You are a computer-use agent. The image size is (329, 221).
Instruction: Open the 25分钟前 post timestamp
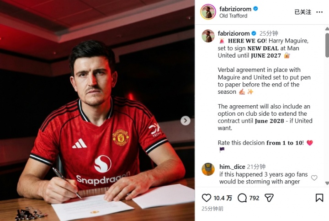coord(212,209)
